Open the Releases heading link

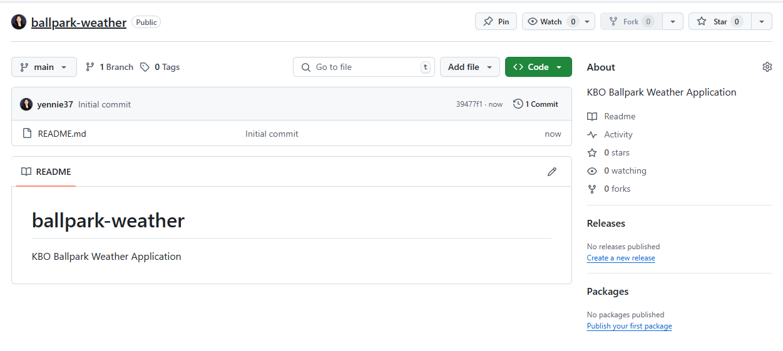click(x=606, y=224)
